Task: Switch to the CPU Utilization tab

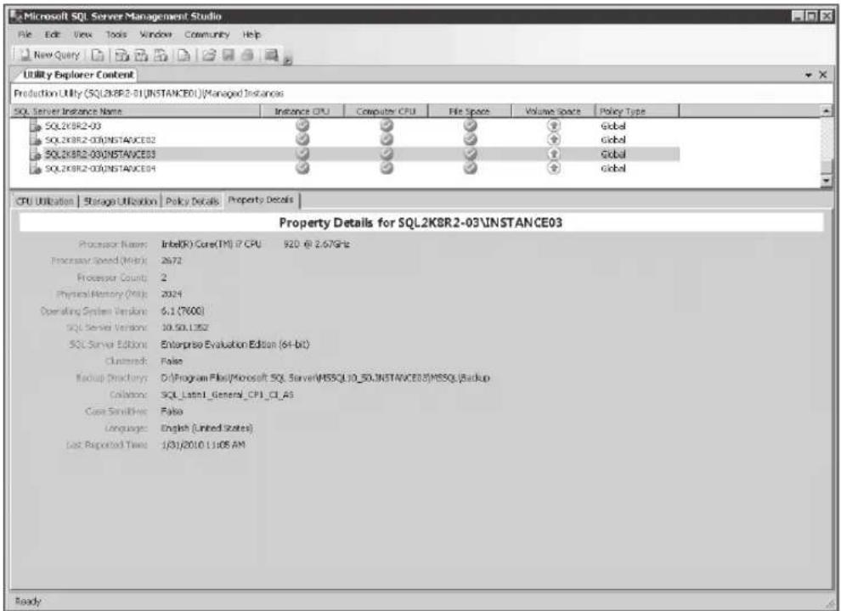Action: pyautogui.click(x=44, y=201)
